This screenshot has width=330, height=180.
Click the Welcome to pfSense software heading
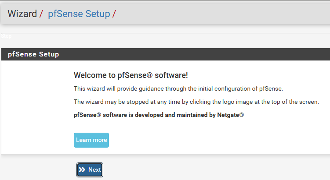coord(131,75)
